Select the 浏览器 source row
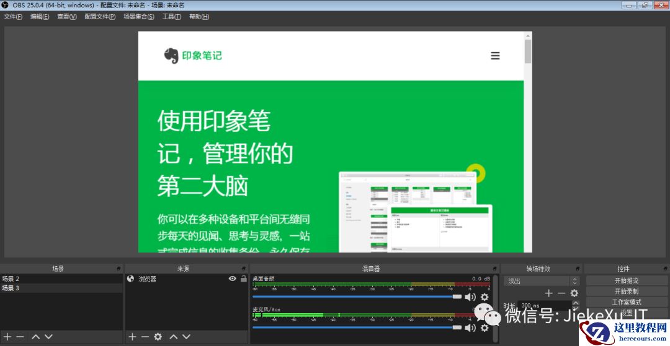 [x=187, y=279]
